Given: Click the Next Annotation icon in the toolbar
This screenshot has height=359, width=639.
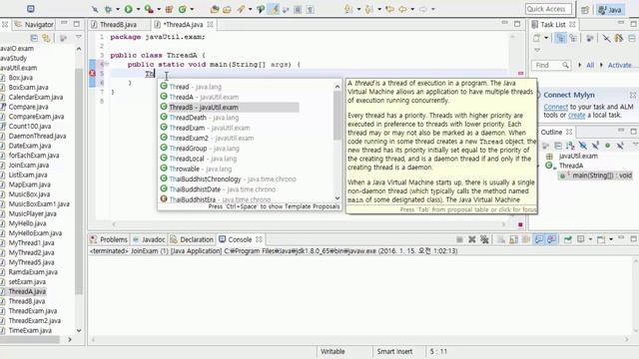Looking at the screenshot, I should [348, 9].
